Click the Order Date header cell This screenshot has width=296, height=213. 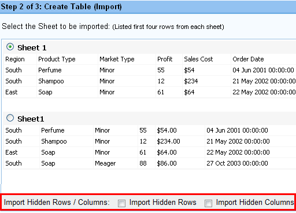point(264,59)
